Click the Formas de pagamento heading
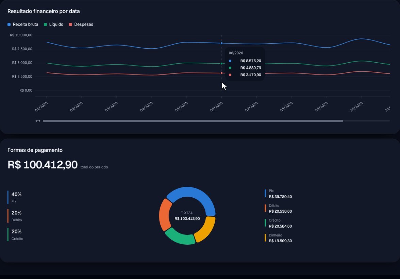The height and width of the screenshot is (279, 400). click(x=35, y=150)
